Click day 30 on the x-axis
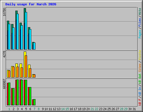The width and height of the screenshot is (143, 112). coord(130,109)
